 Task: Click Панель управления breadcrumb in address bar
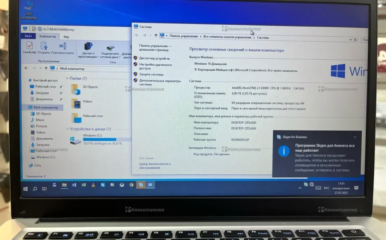(x=183, y=36)
